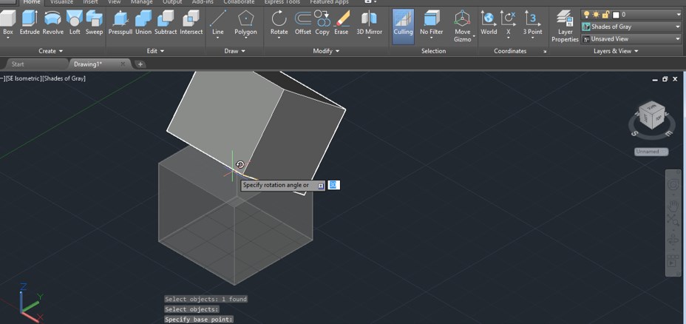Toggle the layer lock icon

point(605,14)
